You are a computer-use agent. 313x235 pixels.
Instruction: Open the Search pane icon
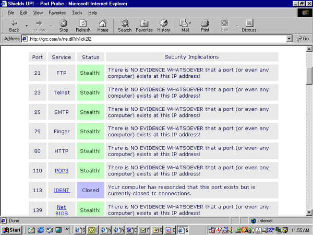coord(125,26)
